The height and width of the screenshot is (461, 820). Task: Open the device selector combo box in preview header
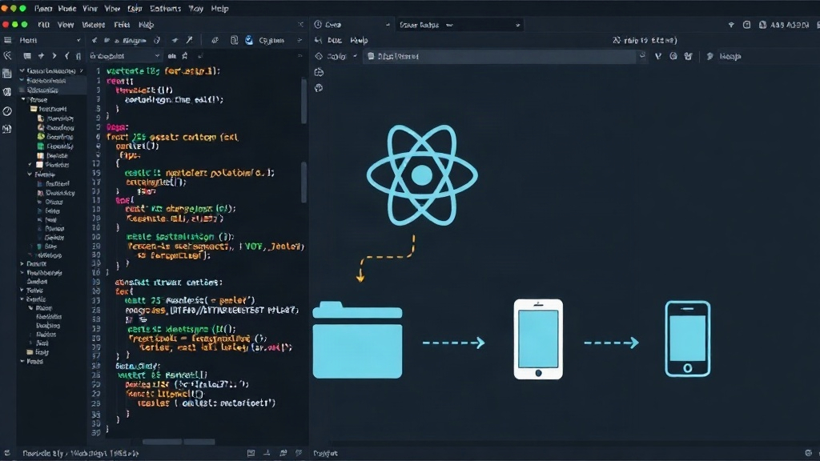pyautogui.click(x=459, y=25)
